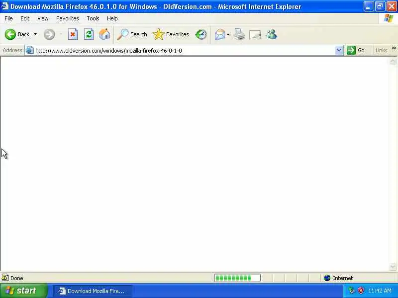Click the 11:42 AM clock

[380, 291]
